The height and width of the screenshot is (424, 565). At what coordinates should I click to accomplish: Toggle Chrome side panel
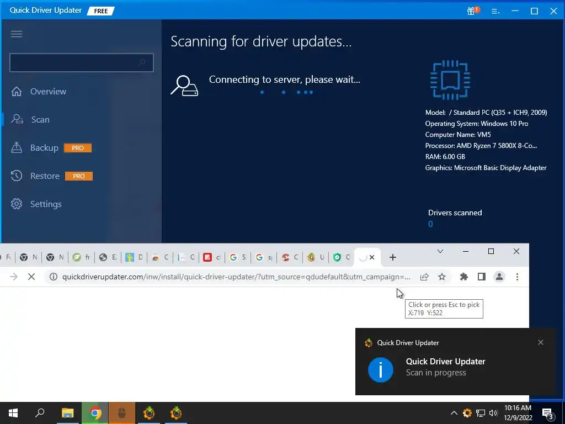pyautogui.click(x=481, y=277)
